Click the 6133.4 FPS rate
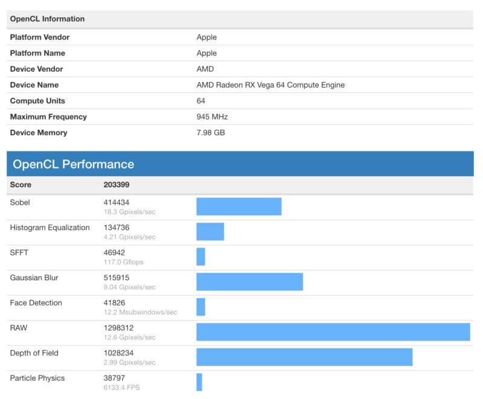 point(122,388)
